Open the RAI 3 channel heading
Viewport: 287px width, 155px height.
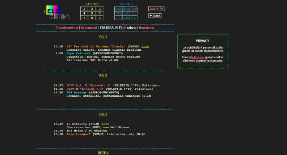pyautogui.click(x=103, y=114)
